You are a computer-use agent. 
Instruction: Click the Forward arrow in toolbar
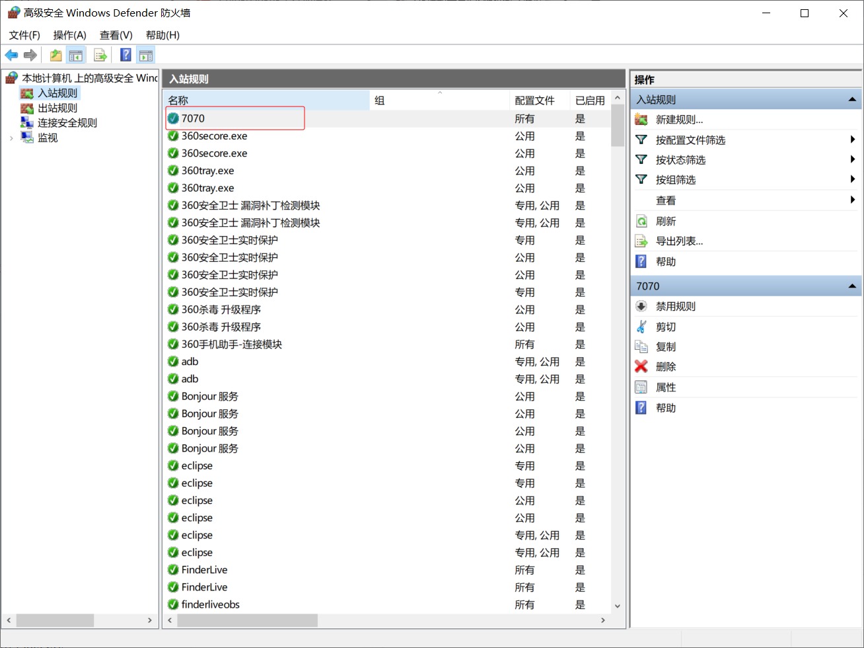pos(30,56)
